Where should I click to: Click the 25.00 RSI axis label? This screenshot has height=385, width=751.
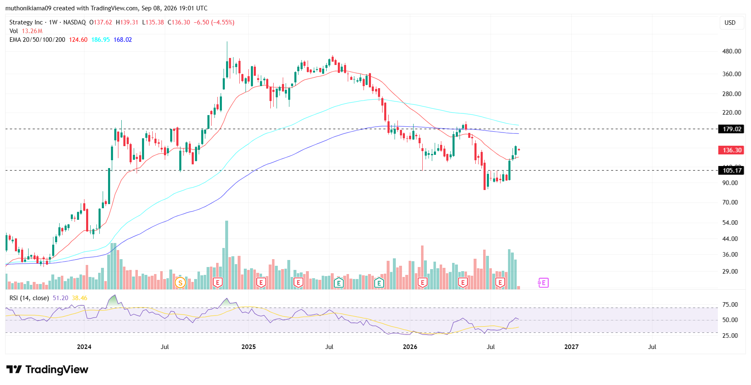(730, 336)
